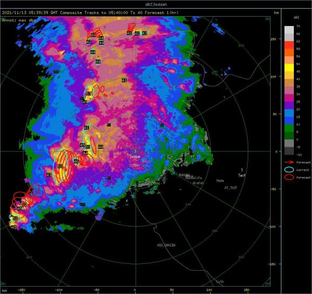Pick the top light gray 66-70 dBZ swatch

pos(289,30)
